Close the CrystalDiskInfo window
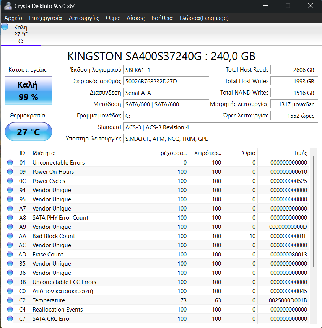The image size is (322, 328). pyautogui.click(x=311, y=6)
